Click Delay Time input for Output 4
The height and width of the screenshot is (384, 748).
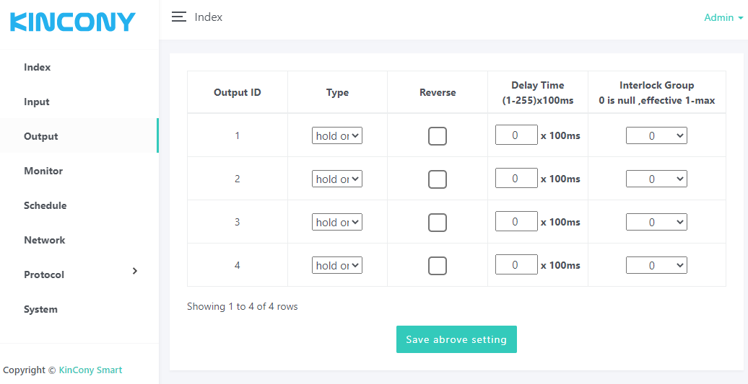(516, 264)
